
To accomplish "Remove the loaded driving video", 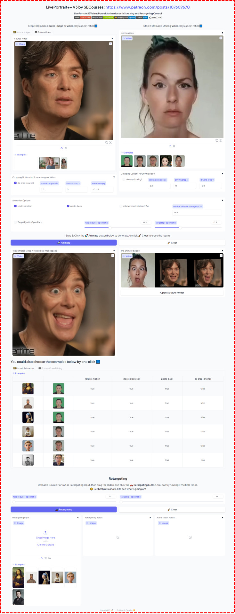I will pyautogui.click(x=221, y=38).
